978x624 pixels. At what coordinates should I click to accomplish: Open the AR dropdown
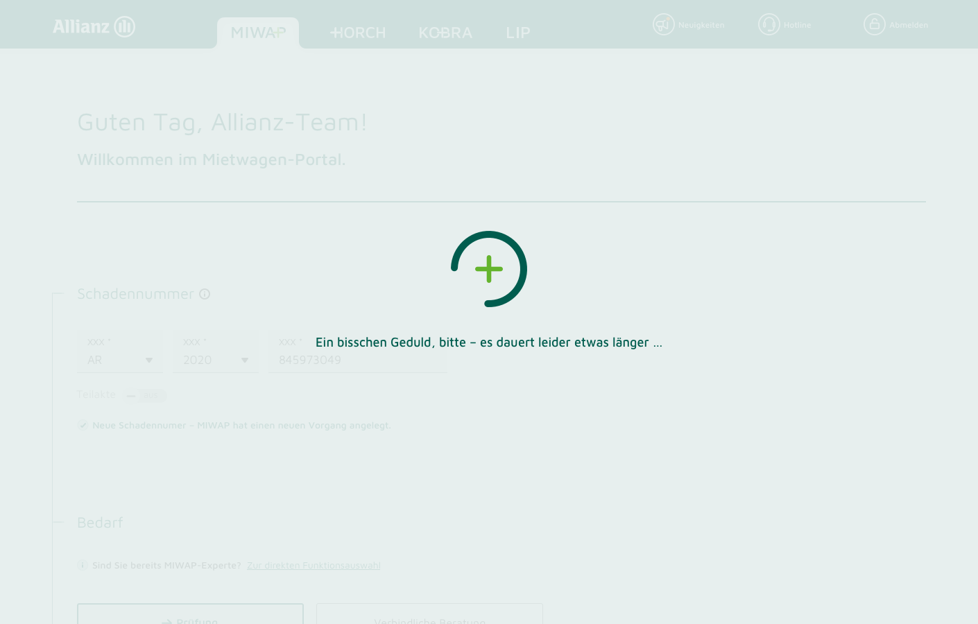coord(120,360)
